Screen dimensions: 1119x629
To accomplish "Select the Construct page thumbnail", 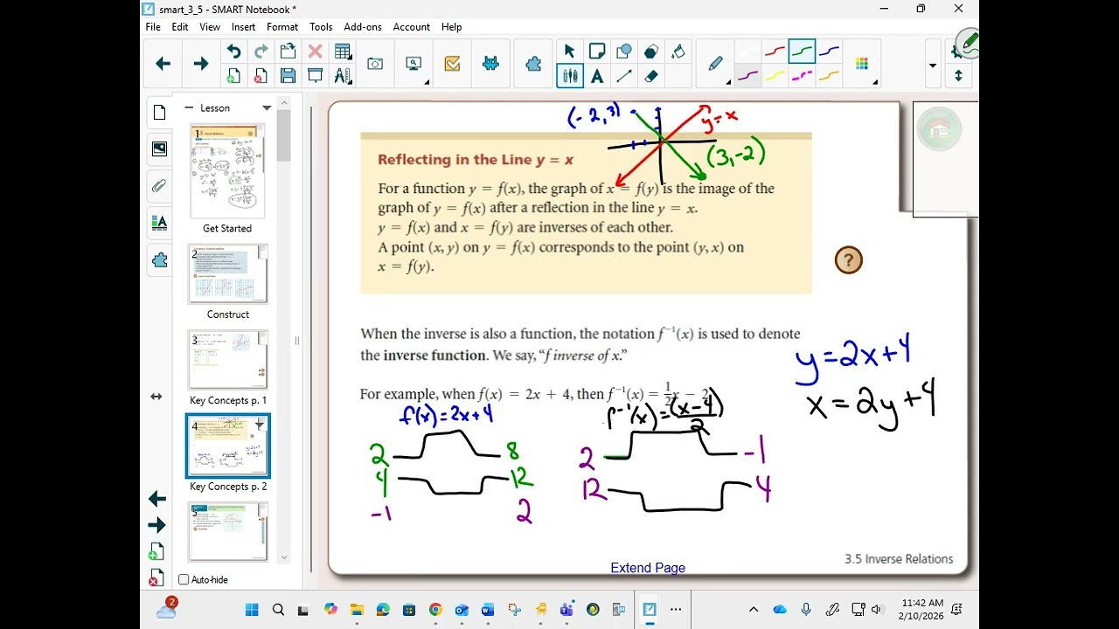I will (227, 273).
